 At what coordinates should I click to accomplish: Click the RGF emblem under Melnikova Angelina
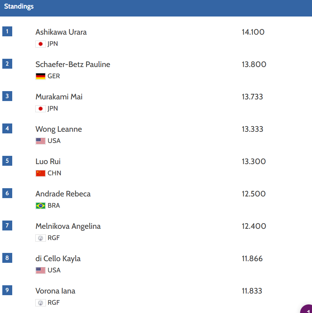(41, 238)
